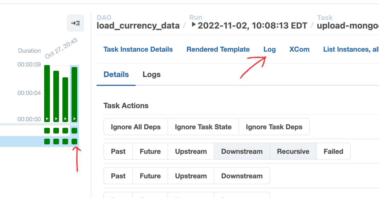Open the Task Instance Details link
The image size is (379, 198).
click(138, 49)
